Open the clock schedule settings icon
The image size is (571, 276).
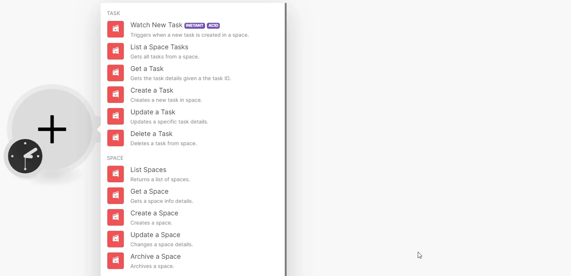click(25, 156)
